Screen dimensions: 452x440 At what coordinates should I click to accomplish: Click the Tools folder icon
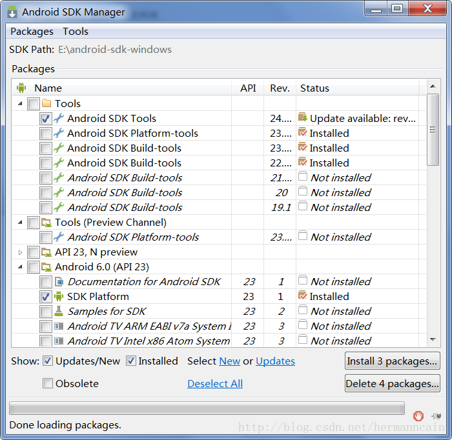tap(46, 103)
